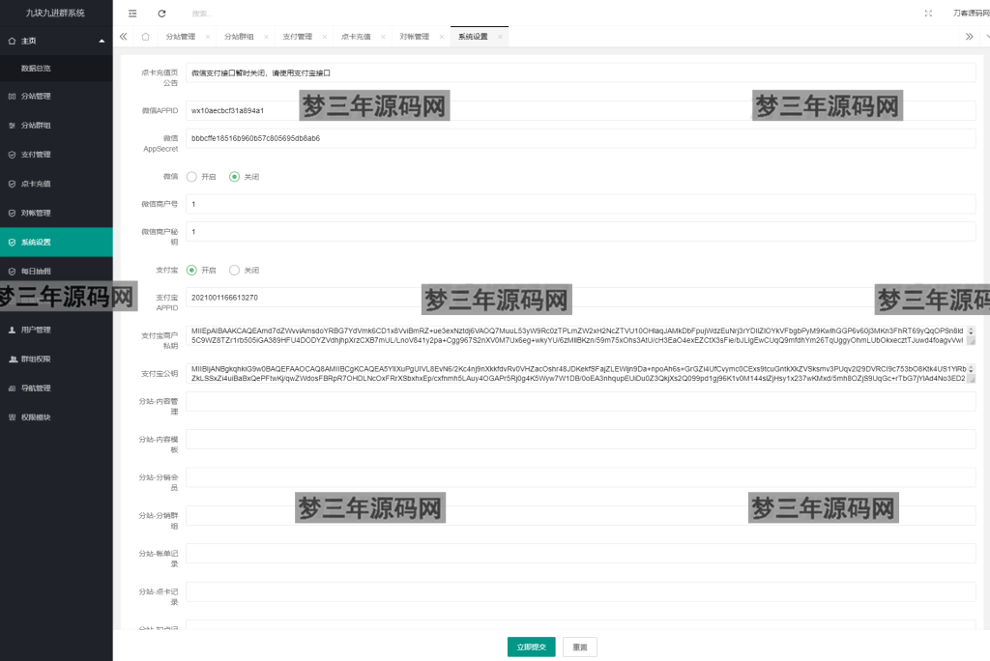Viewport: 990px width, 661px height.
Task: Open 分站群组 in the sidebar
Action: click(56, 126)
